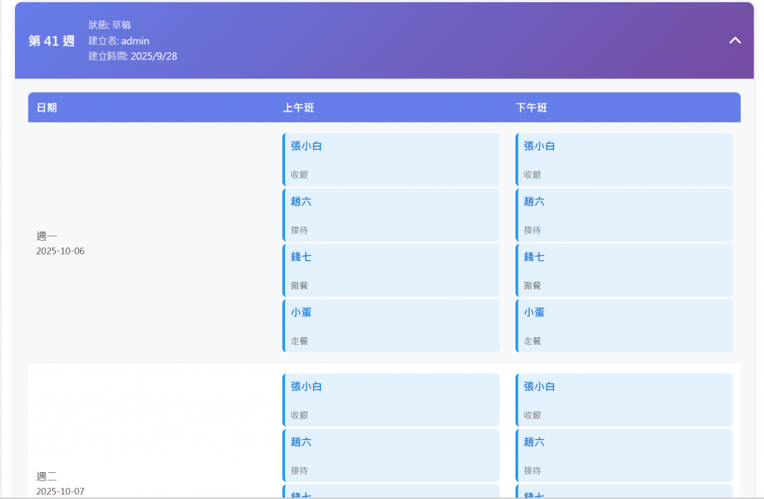Click the 下午班 column header
The height and width of the screenshot is (499, 764).
531,107
